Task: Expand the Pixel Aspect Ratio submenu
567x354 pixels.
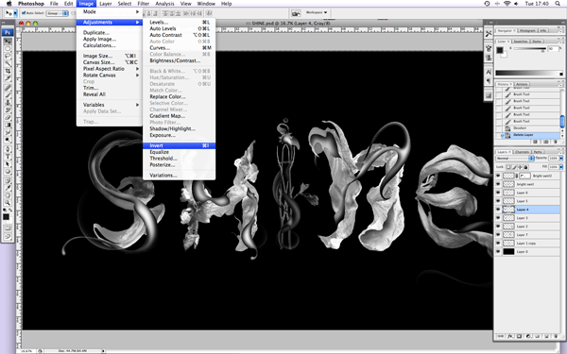Action: [110, 69]
